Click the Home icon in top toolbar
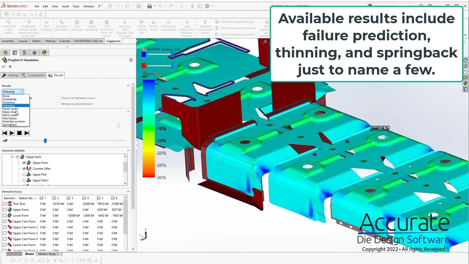 coord(110,6)
